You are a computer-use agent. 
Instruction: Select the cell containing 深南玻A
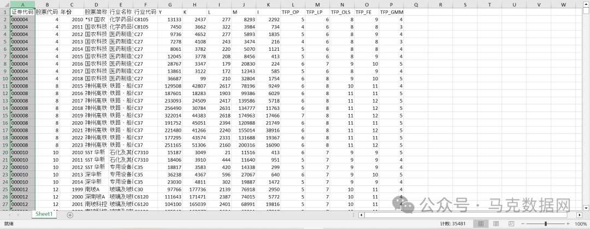coord(96,196)
